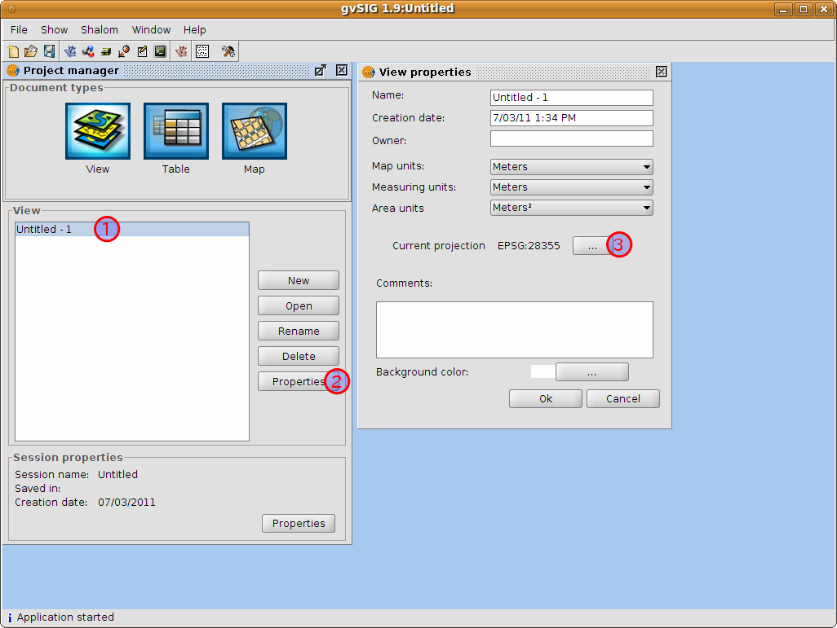
Task: Click the open project folder icon
Action: coord(31,51)
